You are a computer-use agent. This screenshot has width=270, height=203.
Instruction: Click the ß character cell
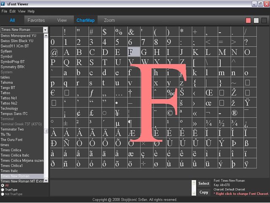click(x=250, y=143)
